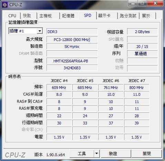This screenshot has height=161, width=165.
Task: Click the version text 1.90.0.x64
Action: click(x=55, y=155)
